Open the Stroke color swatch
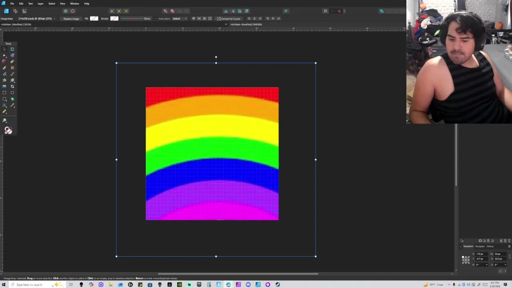The width and height of the screenshot is (512, 288). coord(114,18)
